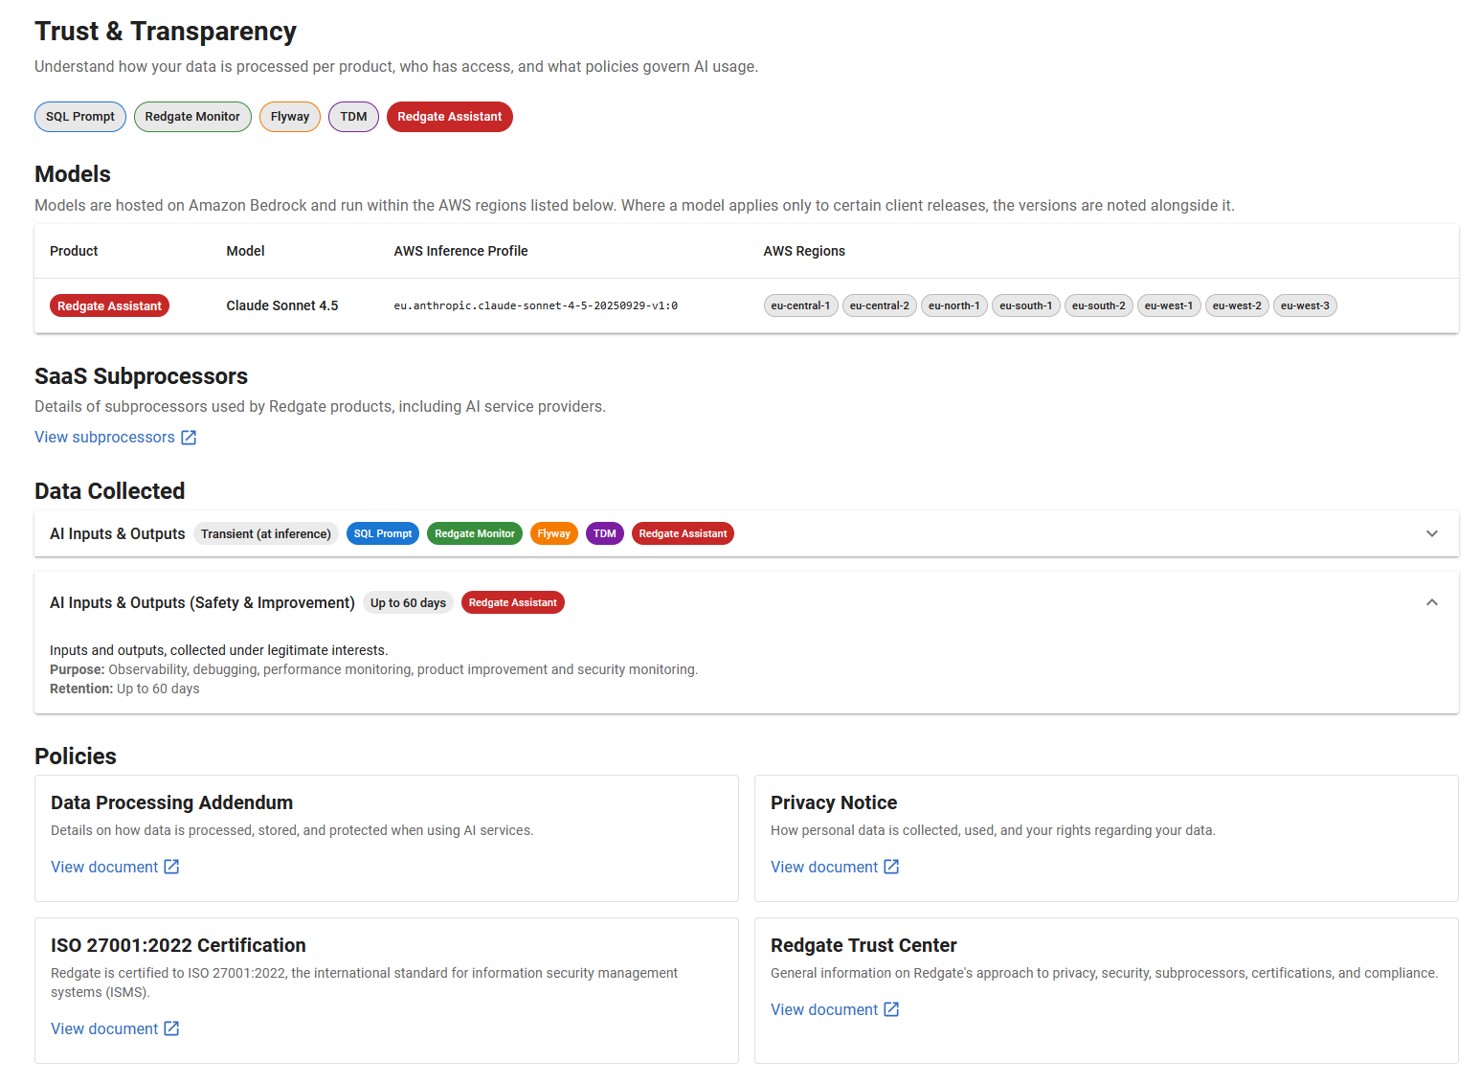Click the eu.anthropic.claude-sonnet inference profile text
Image resolution: width=1480 pixels, height=1084 pixels.
(536, 306)
